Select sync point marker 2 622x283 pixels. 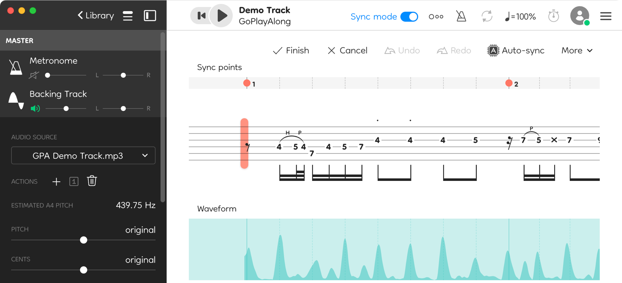(x=509, y=83)
